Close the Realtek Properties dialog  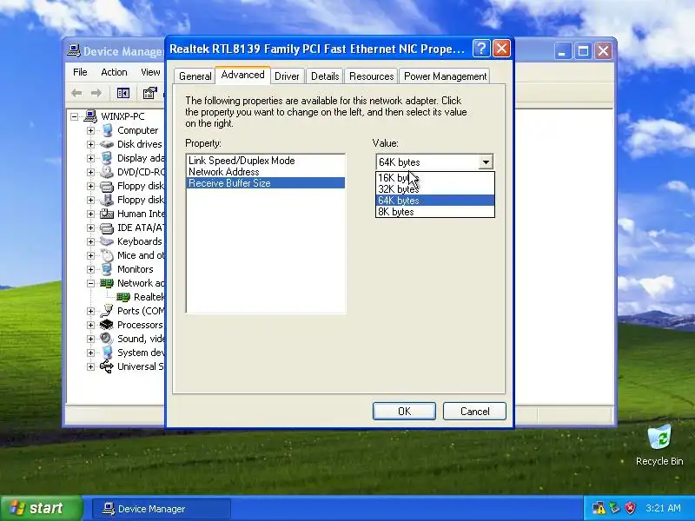[x=502, y=49]
